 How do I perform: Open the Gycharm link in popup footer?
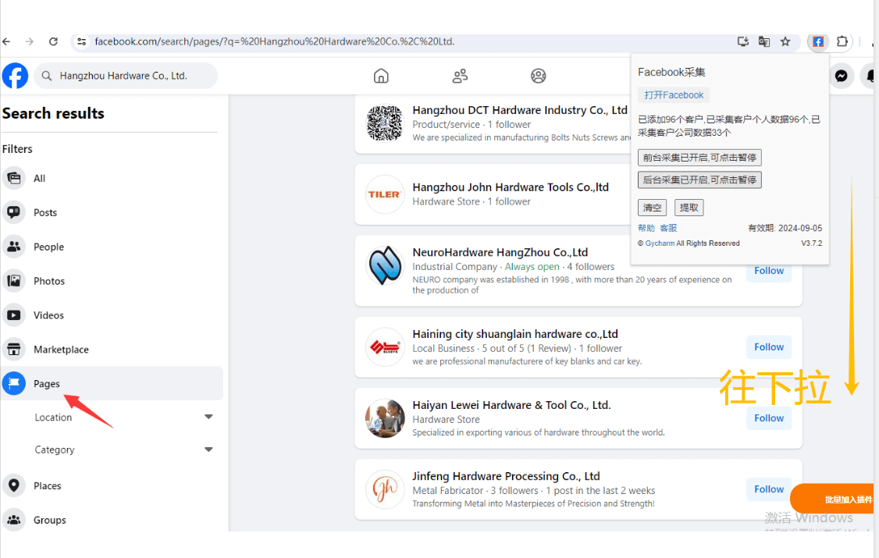tap(660, 243)
